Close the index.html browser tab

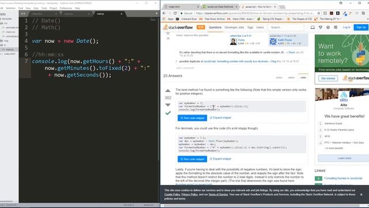click(x=198, y=6)
